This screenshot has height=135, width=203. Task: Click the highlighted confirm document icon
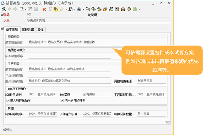tap(56, 9)
